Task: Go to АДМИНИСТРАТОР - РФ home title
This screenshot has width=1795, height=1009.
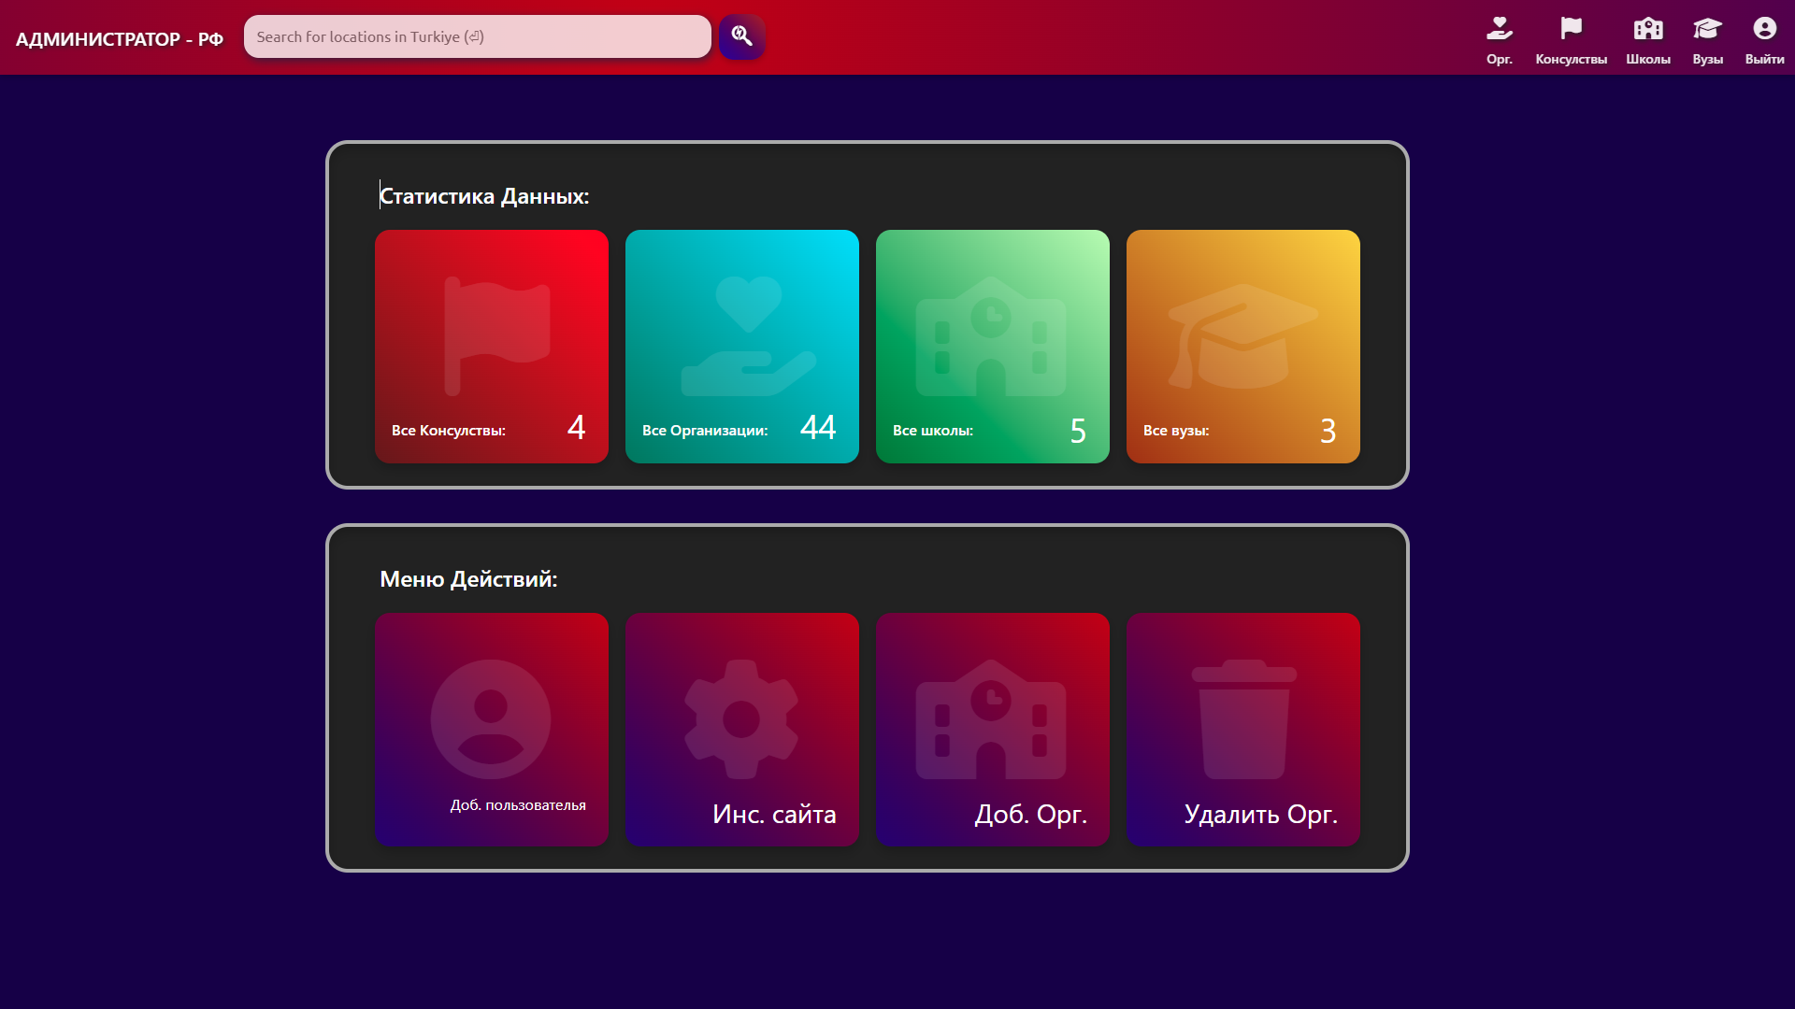Action: point(120,39)
